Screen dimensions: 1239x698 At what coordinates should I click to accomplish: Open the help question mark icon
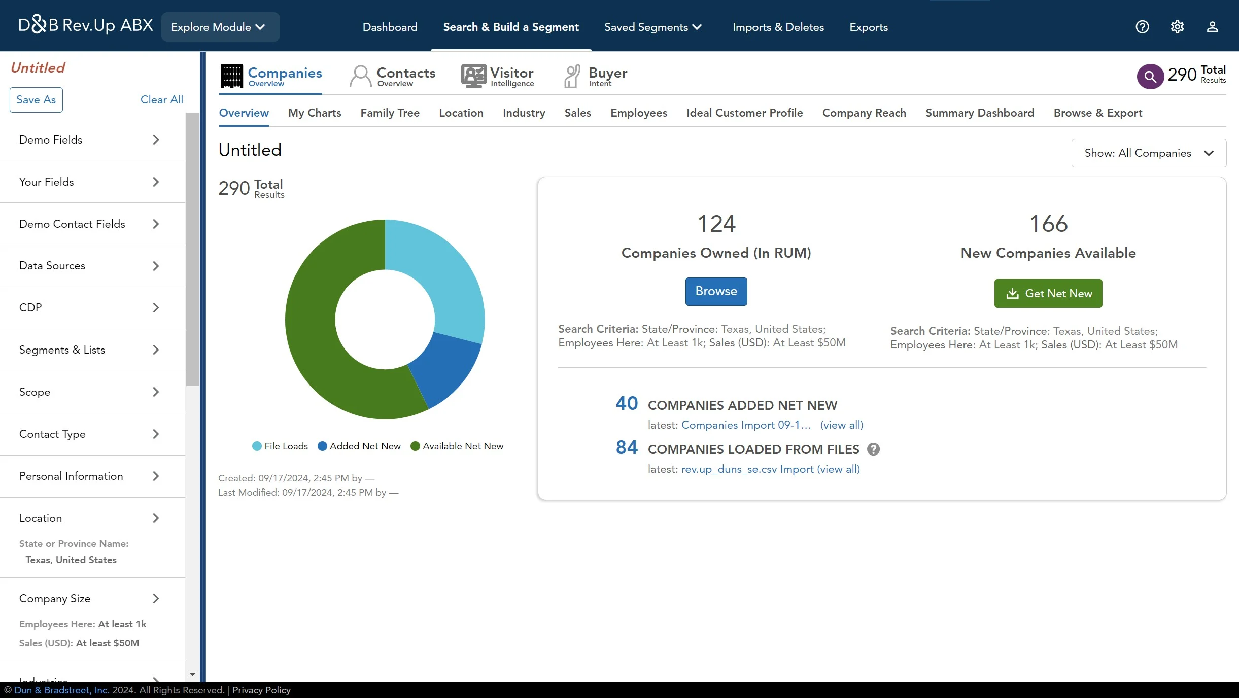1142,27
